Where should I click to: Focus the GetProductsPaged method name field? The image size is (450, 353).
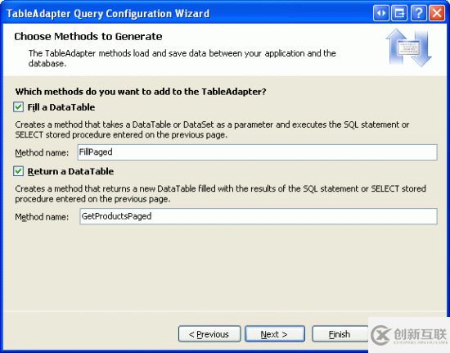259,216
